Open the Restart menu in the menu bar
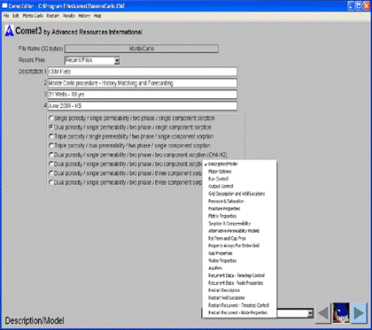The height and width of the screenshot is (330, 372). tap(53, 16)
